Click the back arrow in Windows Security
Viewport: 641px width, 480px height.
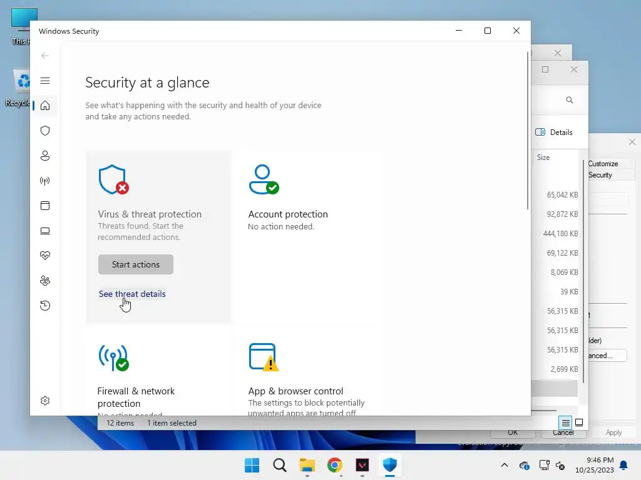point(45,56)
